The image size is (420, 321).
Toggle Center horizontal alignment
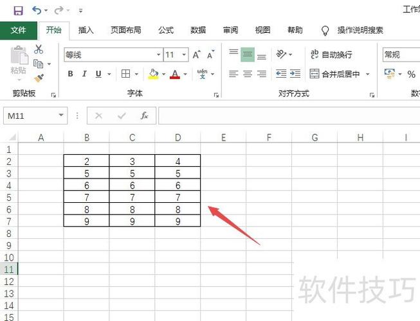point(248,74)
